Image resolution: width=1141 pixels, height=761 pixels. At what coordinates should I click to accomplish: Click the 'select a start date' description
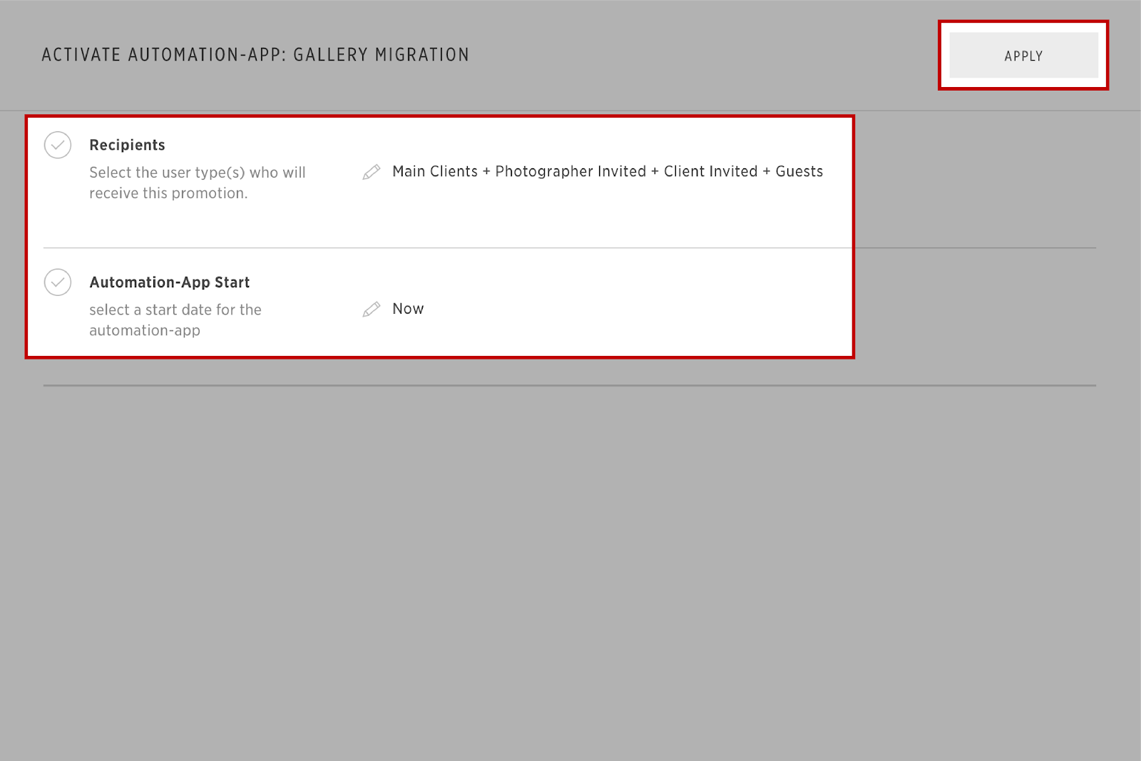[175, 320]
